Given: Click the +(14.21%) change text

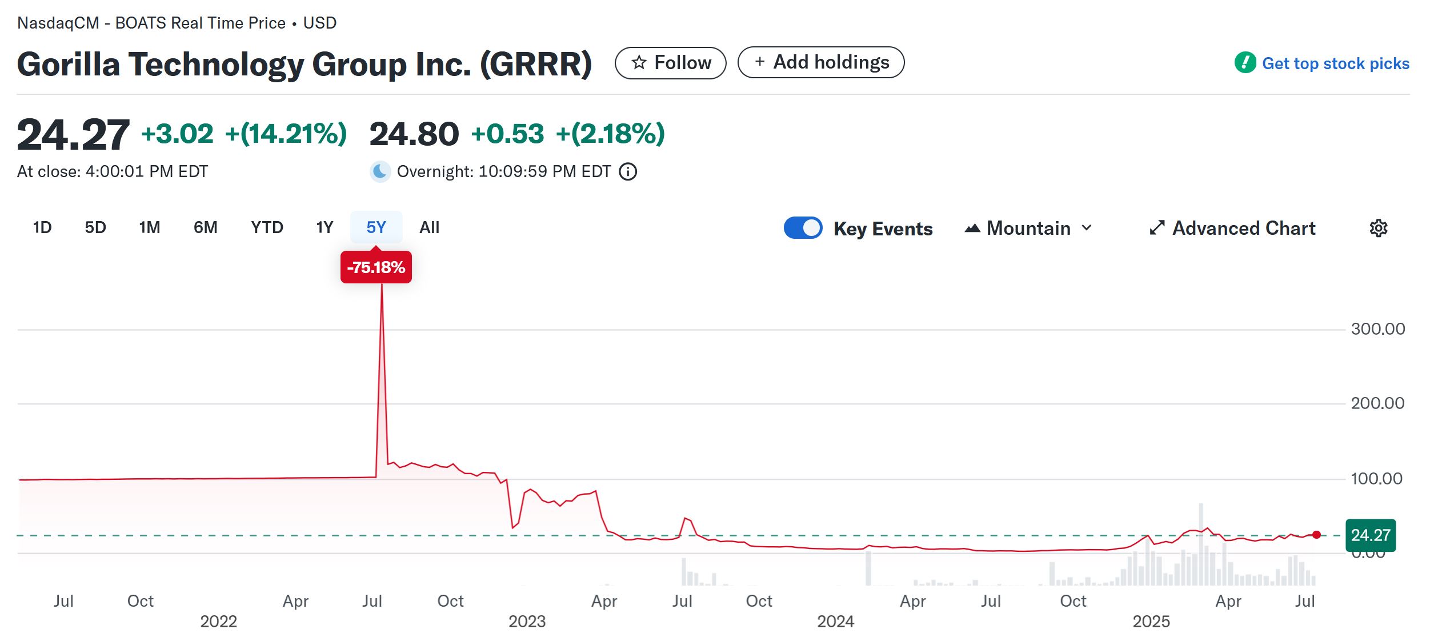Looking at the screenshot, I should [286, 134].
